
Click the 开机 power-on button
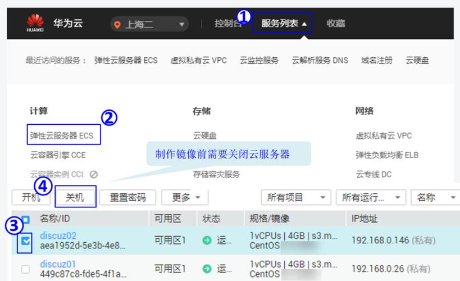pos(31,197)
